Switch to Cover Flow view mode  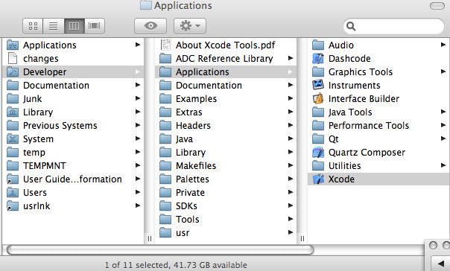[x=95, y=26]
